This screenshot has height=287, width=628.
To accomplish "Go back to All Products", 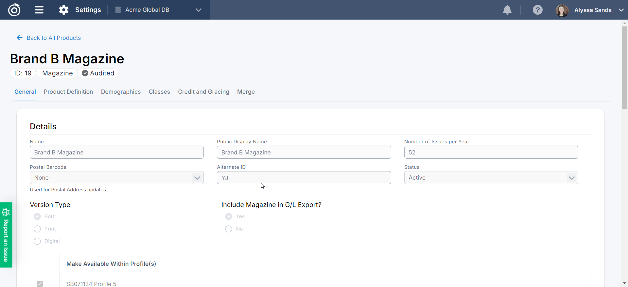I will pos(49,38).
